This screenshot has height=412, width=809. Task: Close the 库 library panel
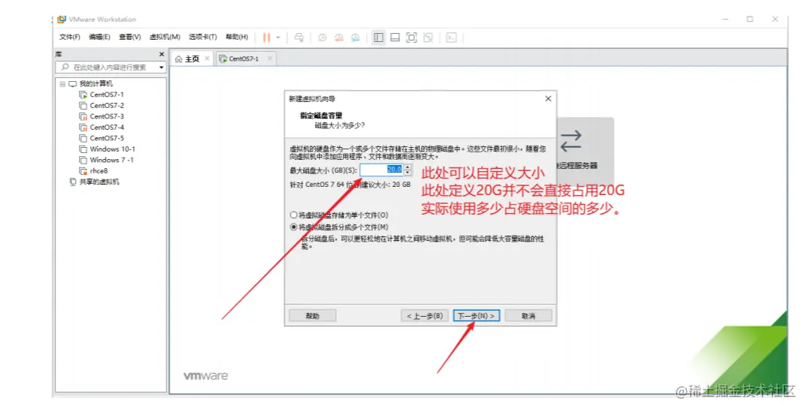tap(162, 54)
